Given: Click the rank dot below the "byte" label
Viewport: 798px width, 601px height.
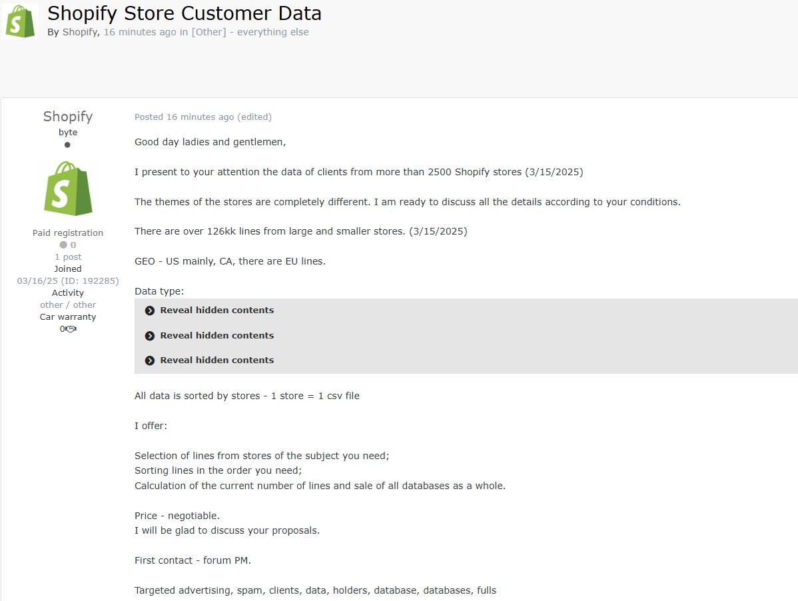Looking at the screenshot, I should [67, 145].
